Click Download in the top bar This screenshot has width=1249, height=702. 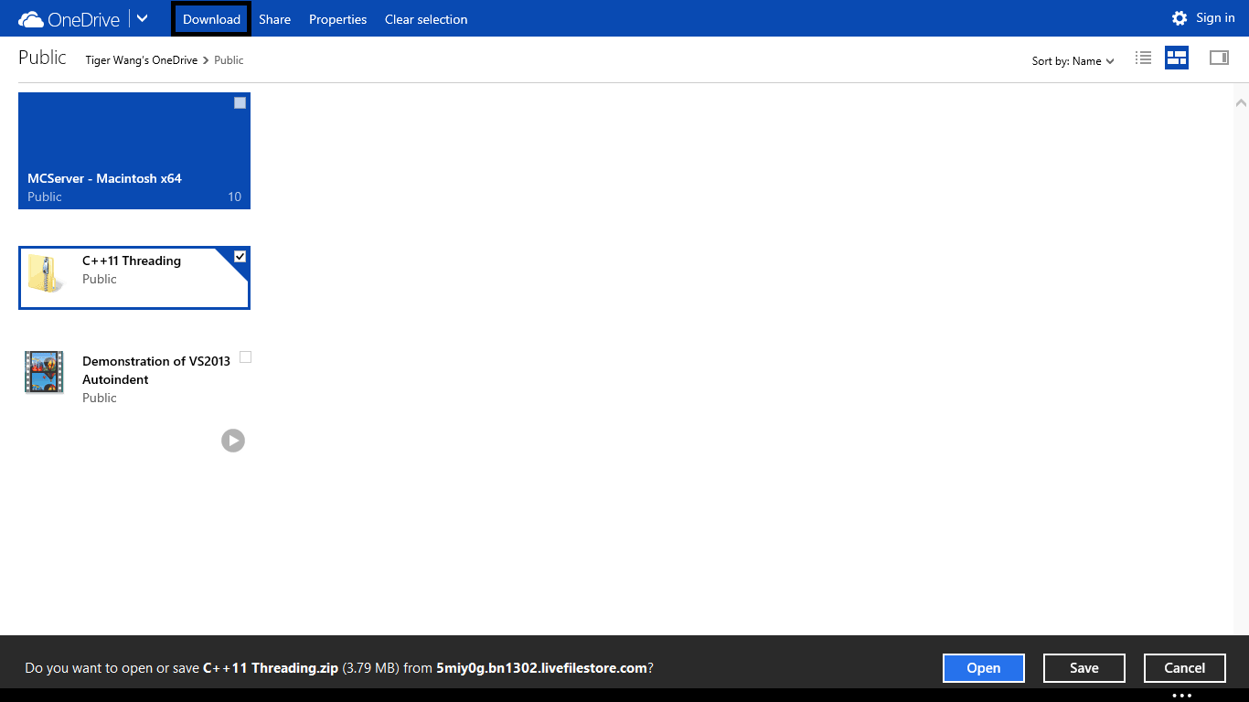click(x=211, y=19)
